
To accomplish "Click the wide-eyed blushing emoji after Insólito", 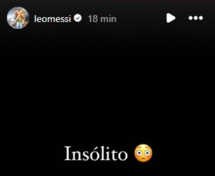I will [144, 153].
